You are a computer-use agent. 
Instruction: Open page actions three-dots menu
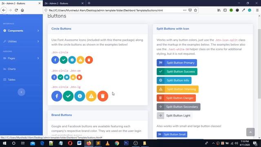click(185, 10)
